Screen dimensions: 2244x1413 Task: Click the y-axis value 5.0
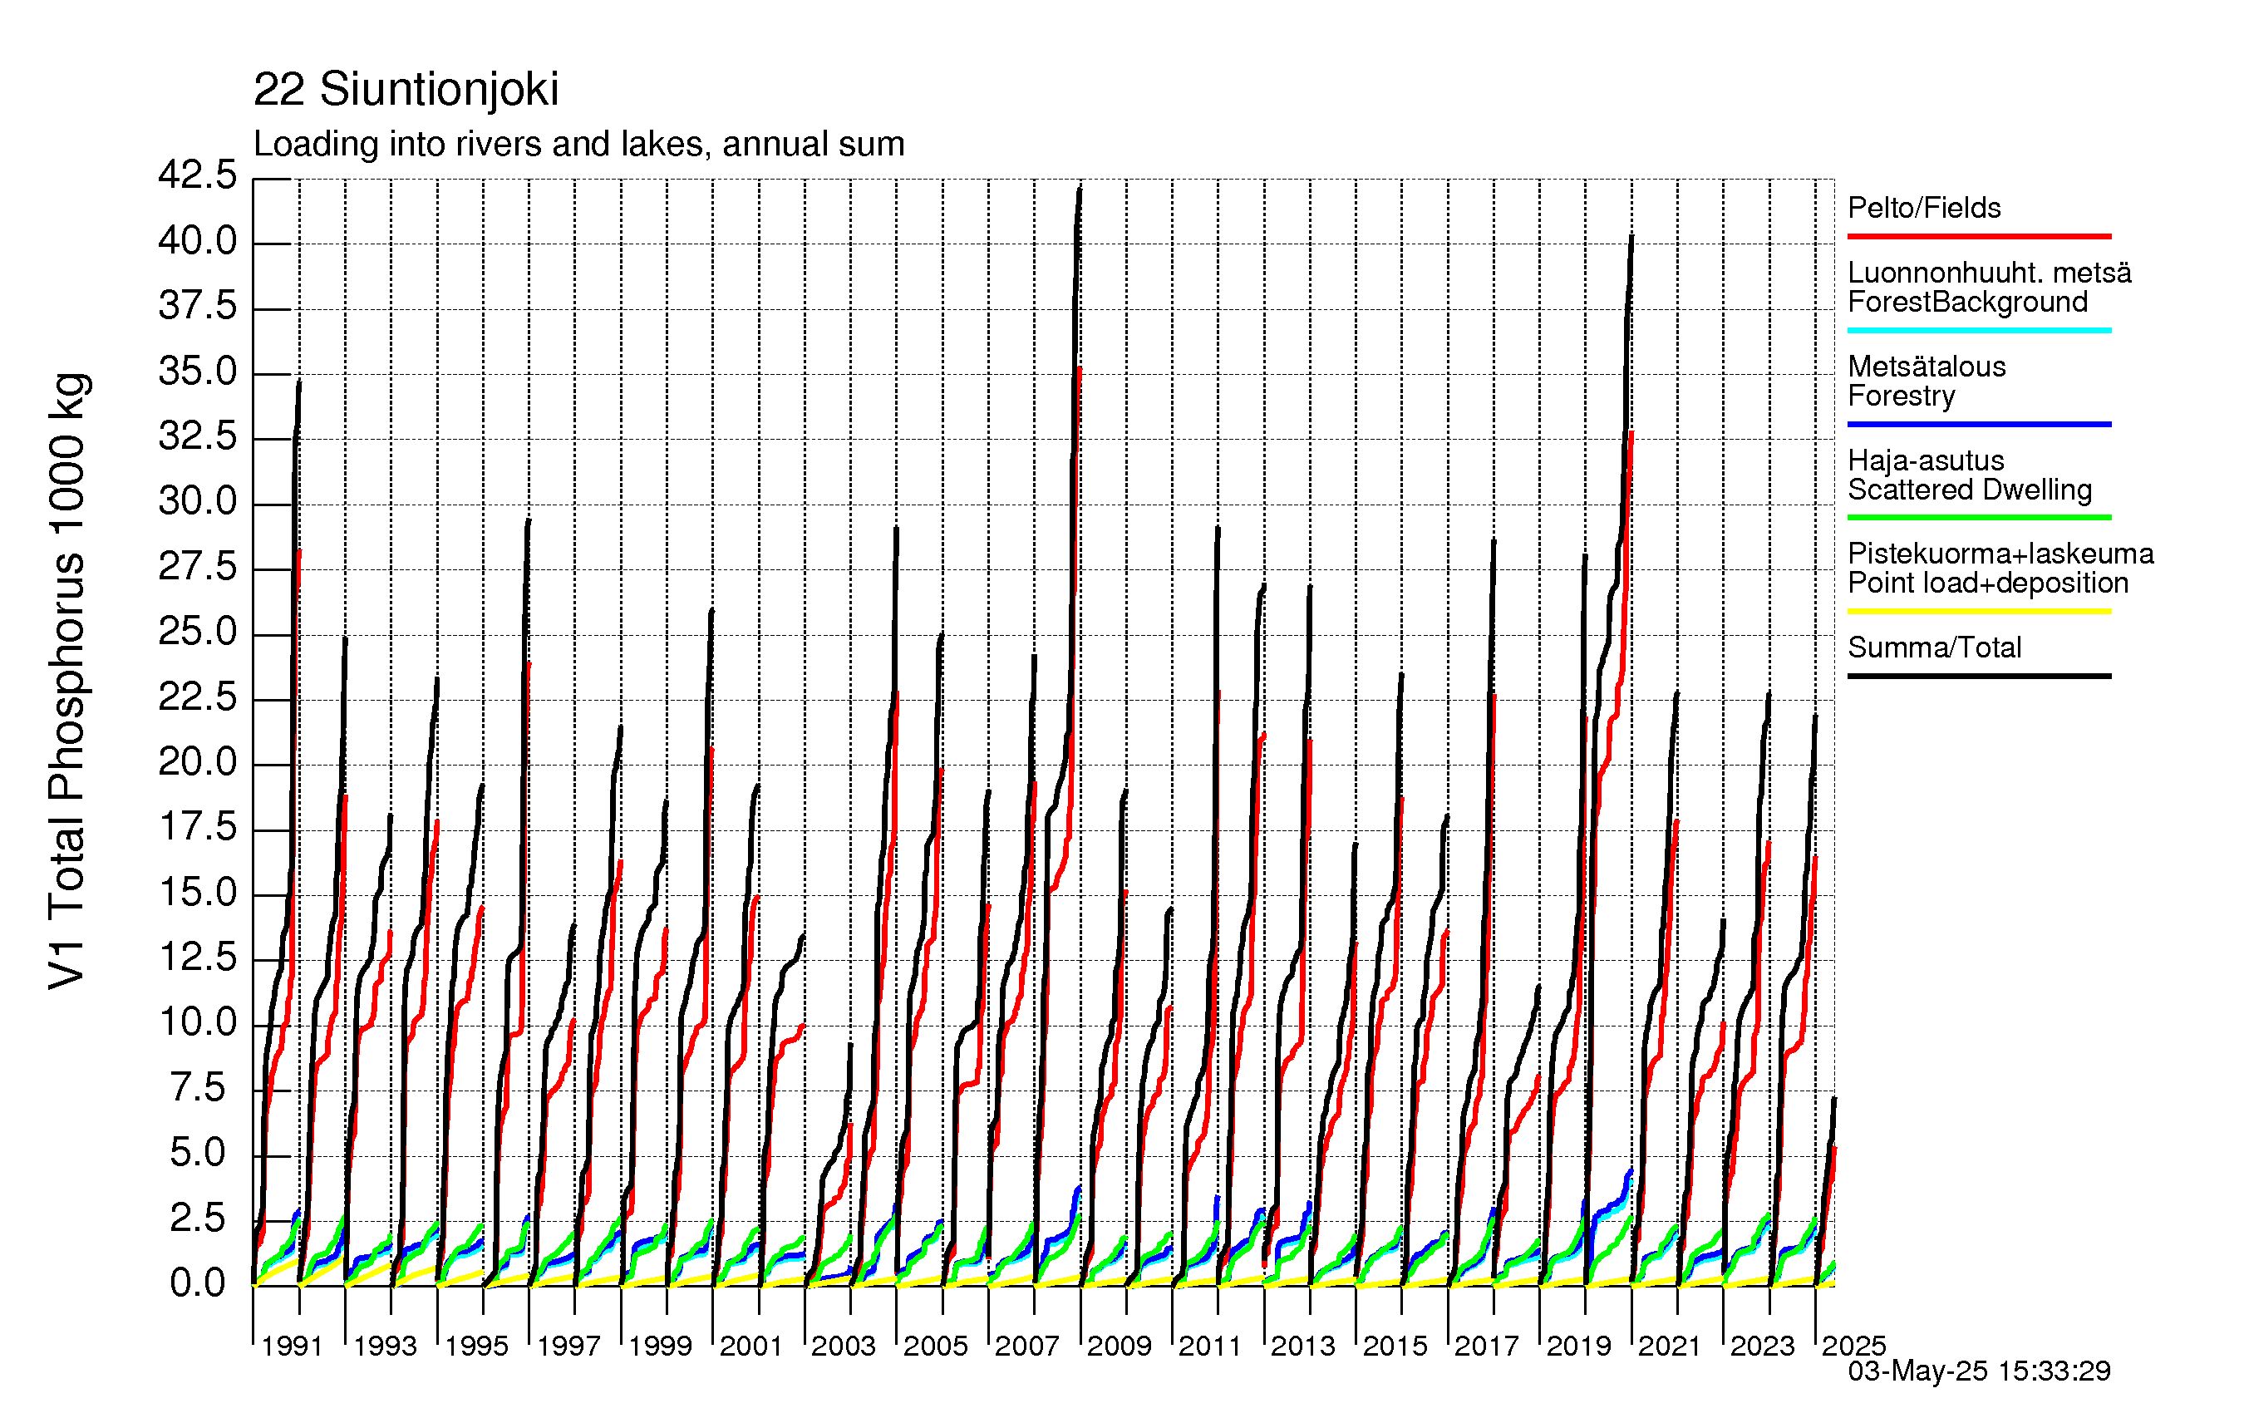click(x=198, y=1153)
